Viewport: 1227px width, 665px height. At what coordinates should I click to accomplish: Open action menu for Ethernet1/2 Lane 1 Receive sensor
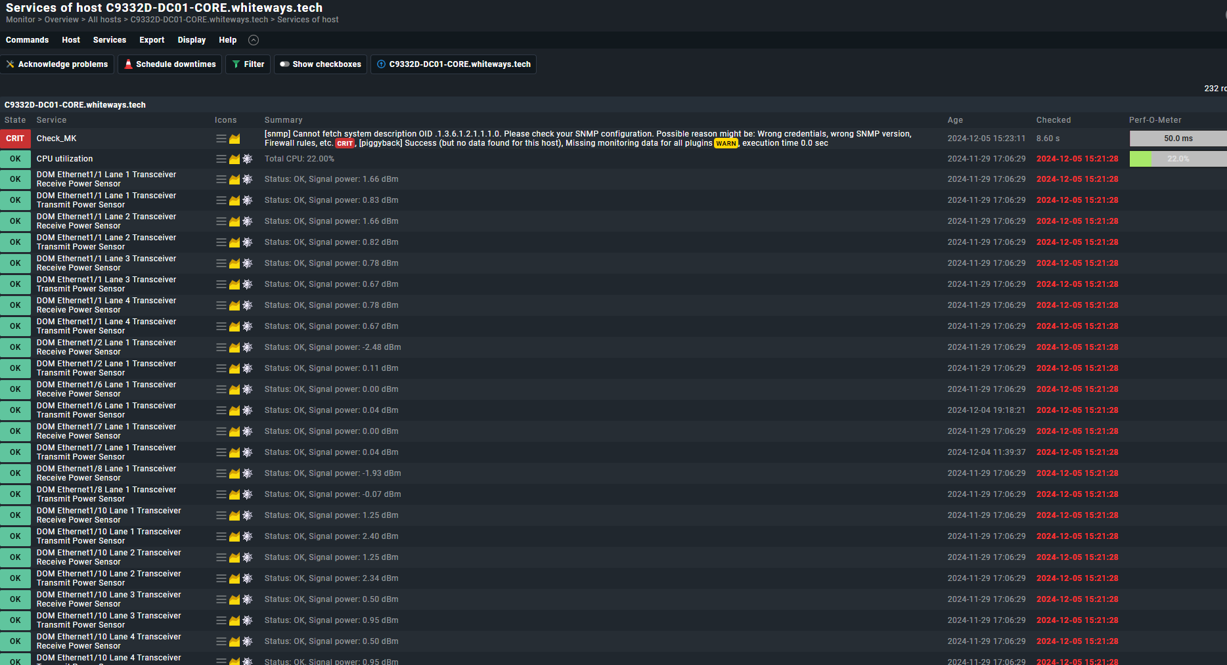click(x=221, y=347)
